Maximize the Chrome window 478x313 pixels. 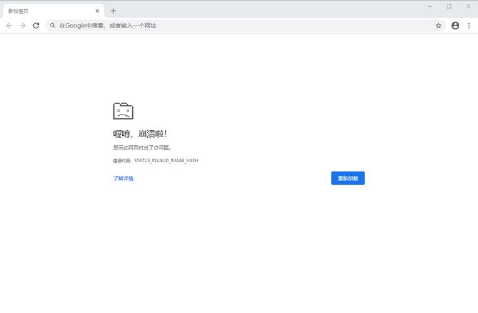(x=449, y=6)
